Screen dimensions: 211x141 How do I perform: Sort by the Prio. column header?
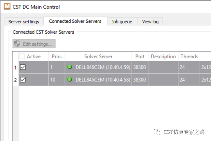(57, 56)
